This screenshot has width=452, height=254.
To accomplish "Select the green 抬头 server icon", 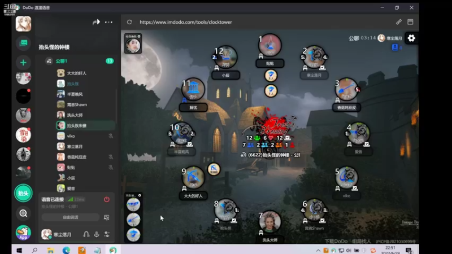I will (23, 193).
